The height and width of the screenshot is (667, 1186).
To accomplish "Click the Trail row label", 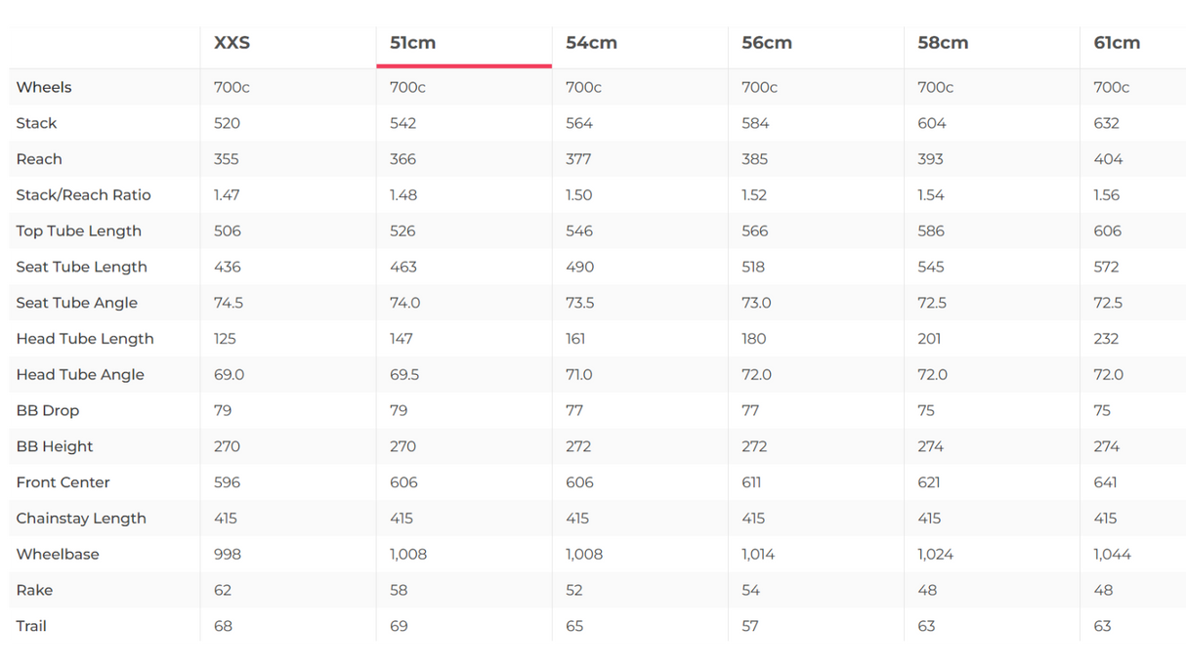I will [x=31, y=626].
